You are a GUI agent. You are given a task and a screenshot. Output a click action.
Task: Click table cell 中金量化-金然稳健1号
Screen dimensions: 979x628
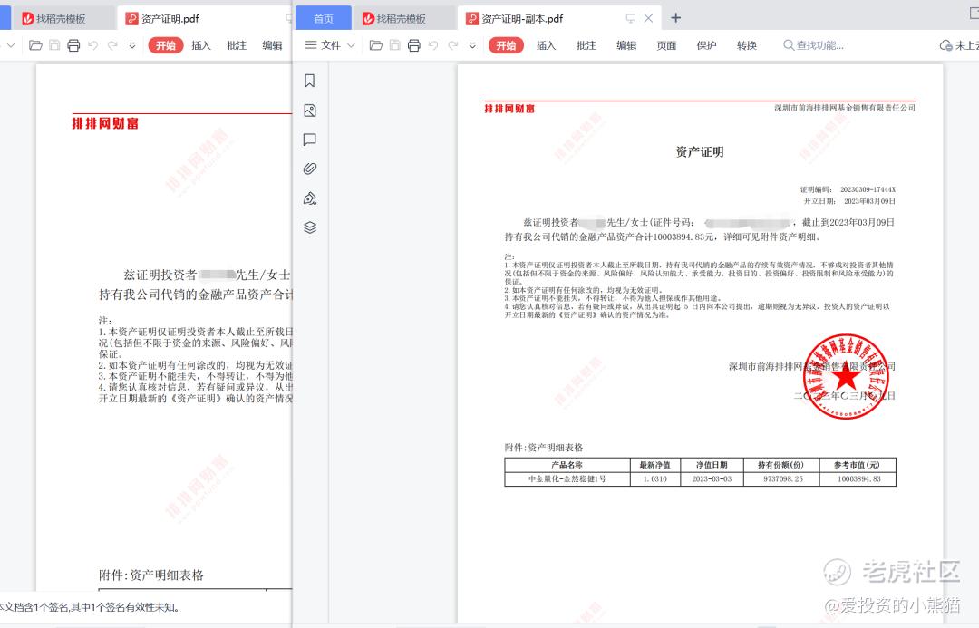tap(567, 478)
